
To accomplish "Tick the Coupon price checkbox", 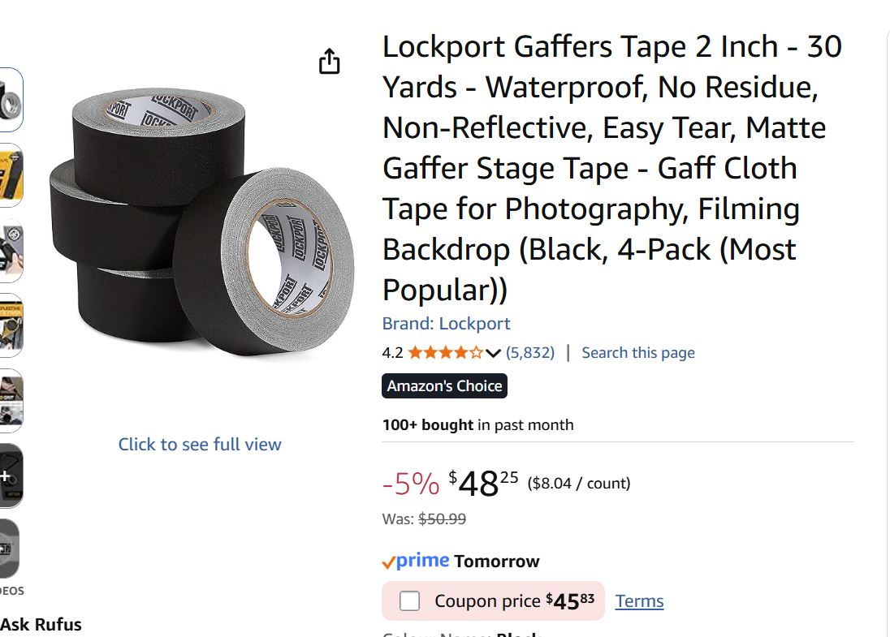I will pyautogui.click(x=410, y=601).
